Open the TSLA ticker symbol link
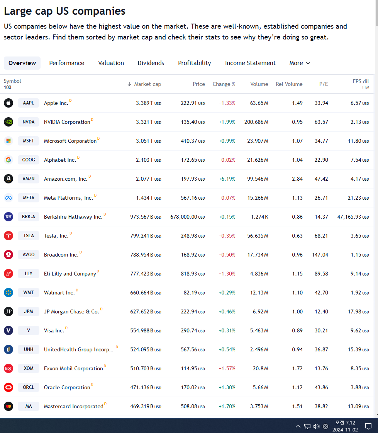Viewport: 378px width, 433px height. coord(28,236)
